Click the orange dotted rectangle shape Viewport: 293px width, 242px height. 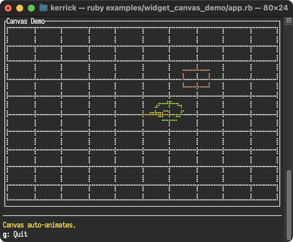click(196, 78)
